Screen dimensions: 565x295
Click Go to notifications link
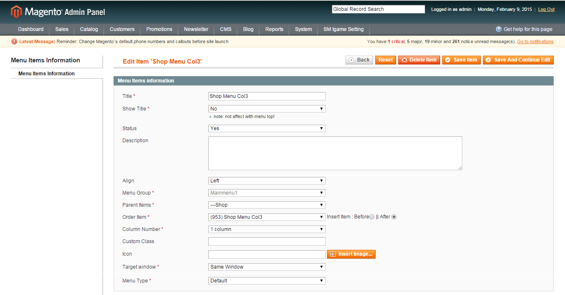(535, 41)
